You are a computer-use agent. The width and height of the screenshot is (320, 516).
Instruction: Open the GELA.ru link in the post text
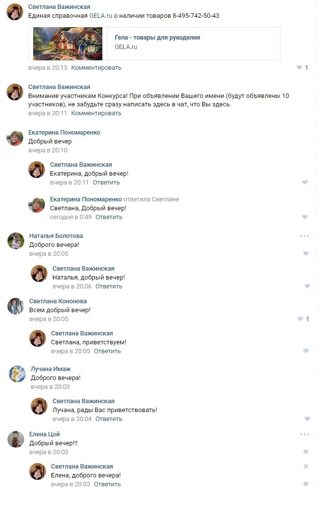coord(100,16)
